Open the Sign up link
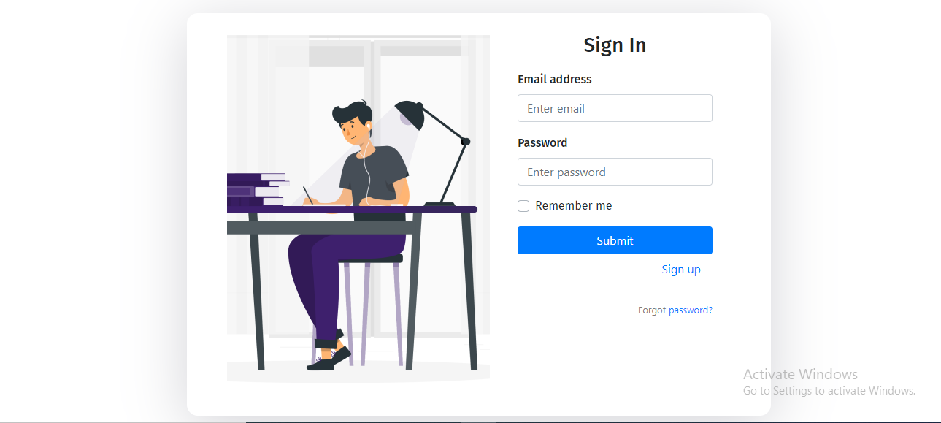This screenshot has height=423, width=941. 681,270
